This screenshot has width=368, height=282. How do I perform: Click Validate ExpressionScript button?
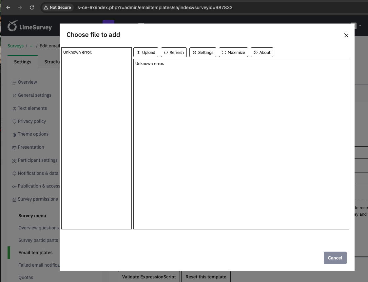click(x=149, y=277)
